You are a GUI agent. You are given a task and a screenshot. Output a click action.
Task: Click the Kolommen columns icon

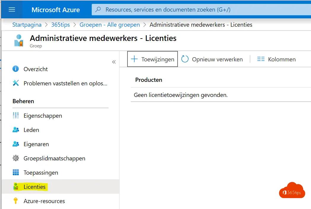coord(261,59)
